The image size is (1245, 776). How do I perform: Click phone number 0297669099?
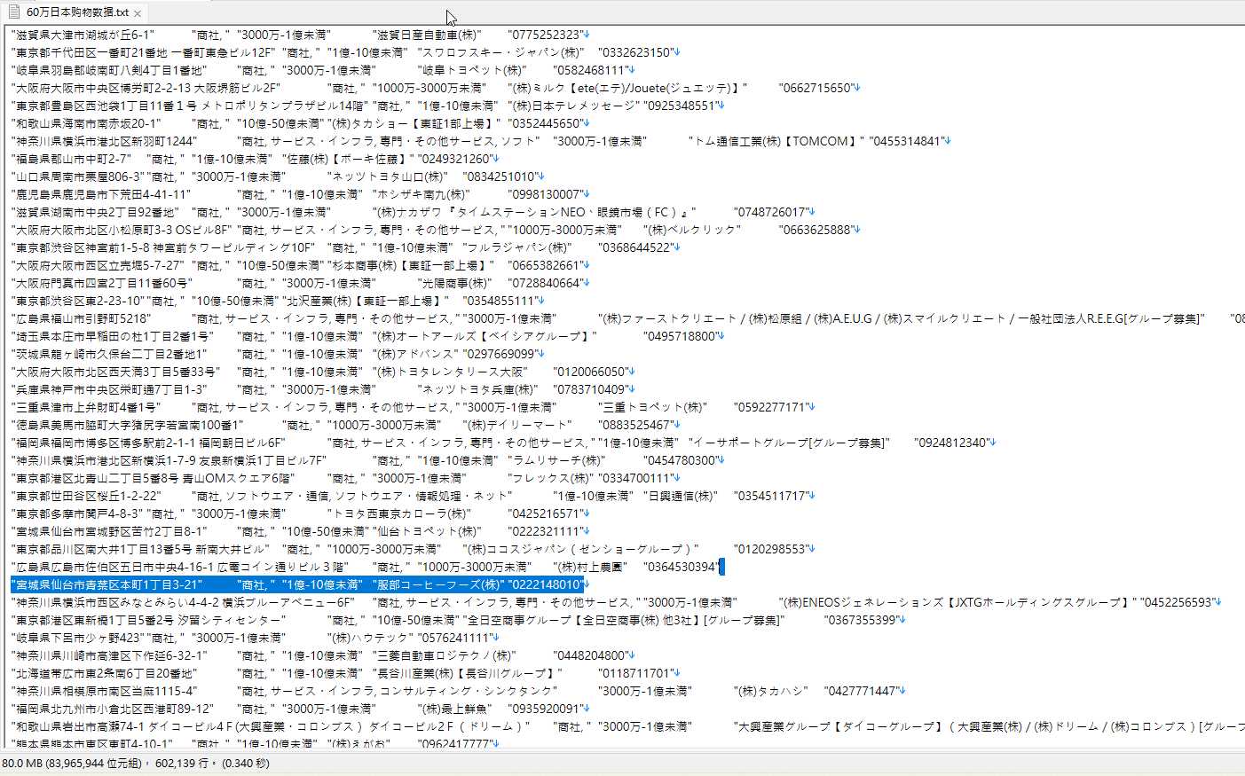click(500, 354)
